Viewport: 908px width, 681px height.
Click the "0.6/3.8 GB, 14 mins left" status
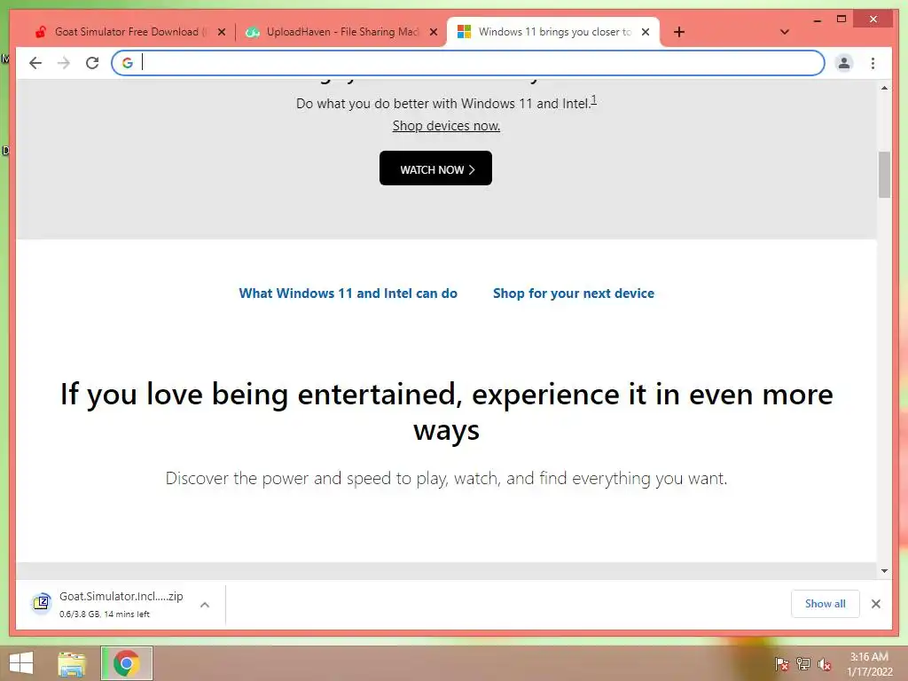pos(105,614)
